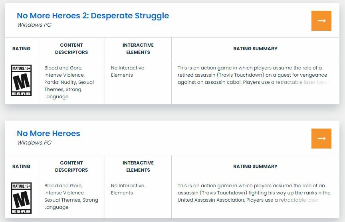Screen dimensions: 345x222
Task: Click the descriptors text mentioning Partial Nudity
Action: click(68, 82)
